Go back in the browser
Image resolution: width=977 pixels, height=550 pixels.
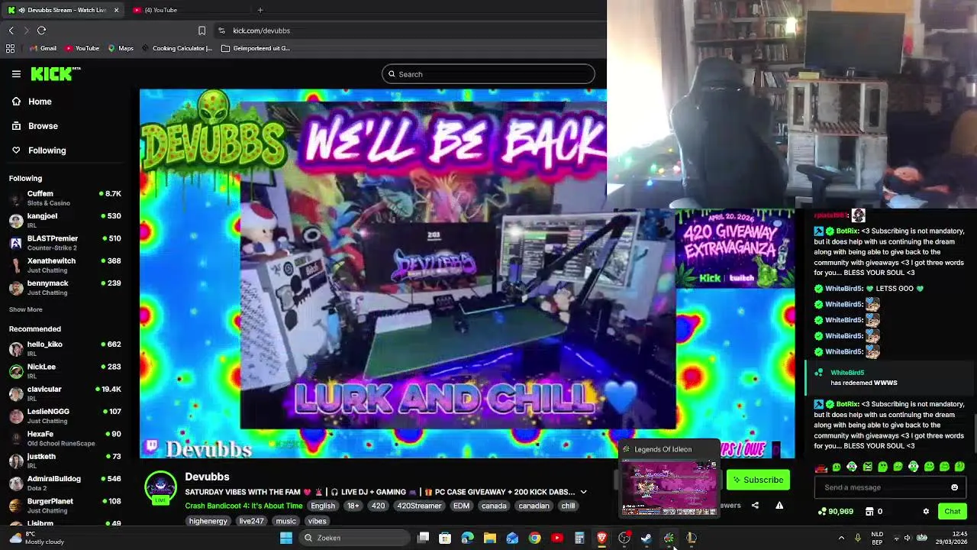point(11,31)
